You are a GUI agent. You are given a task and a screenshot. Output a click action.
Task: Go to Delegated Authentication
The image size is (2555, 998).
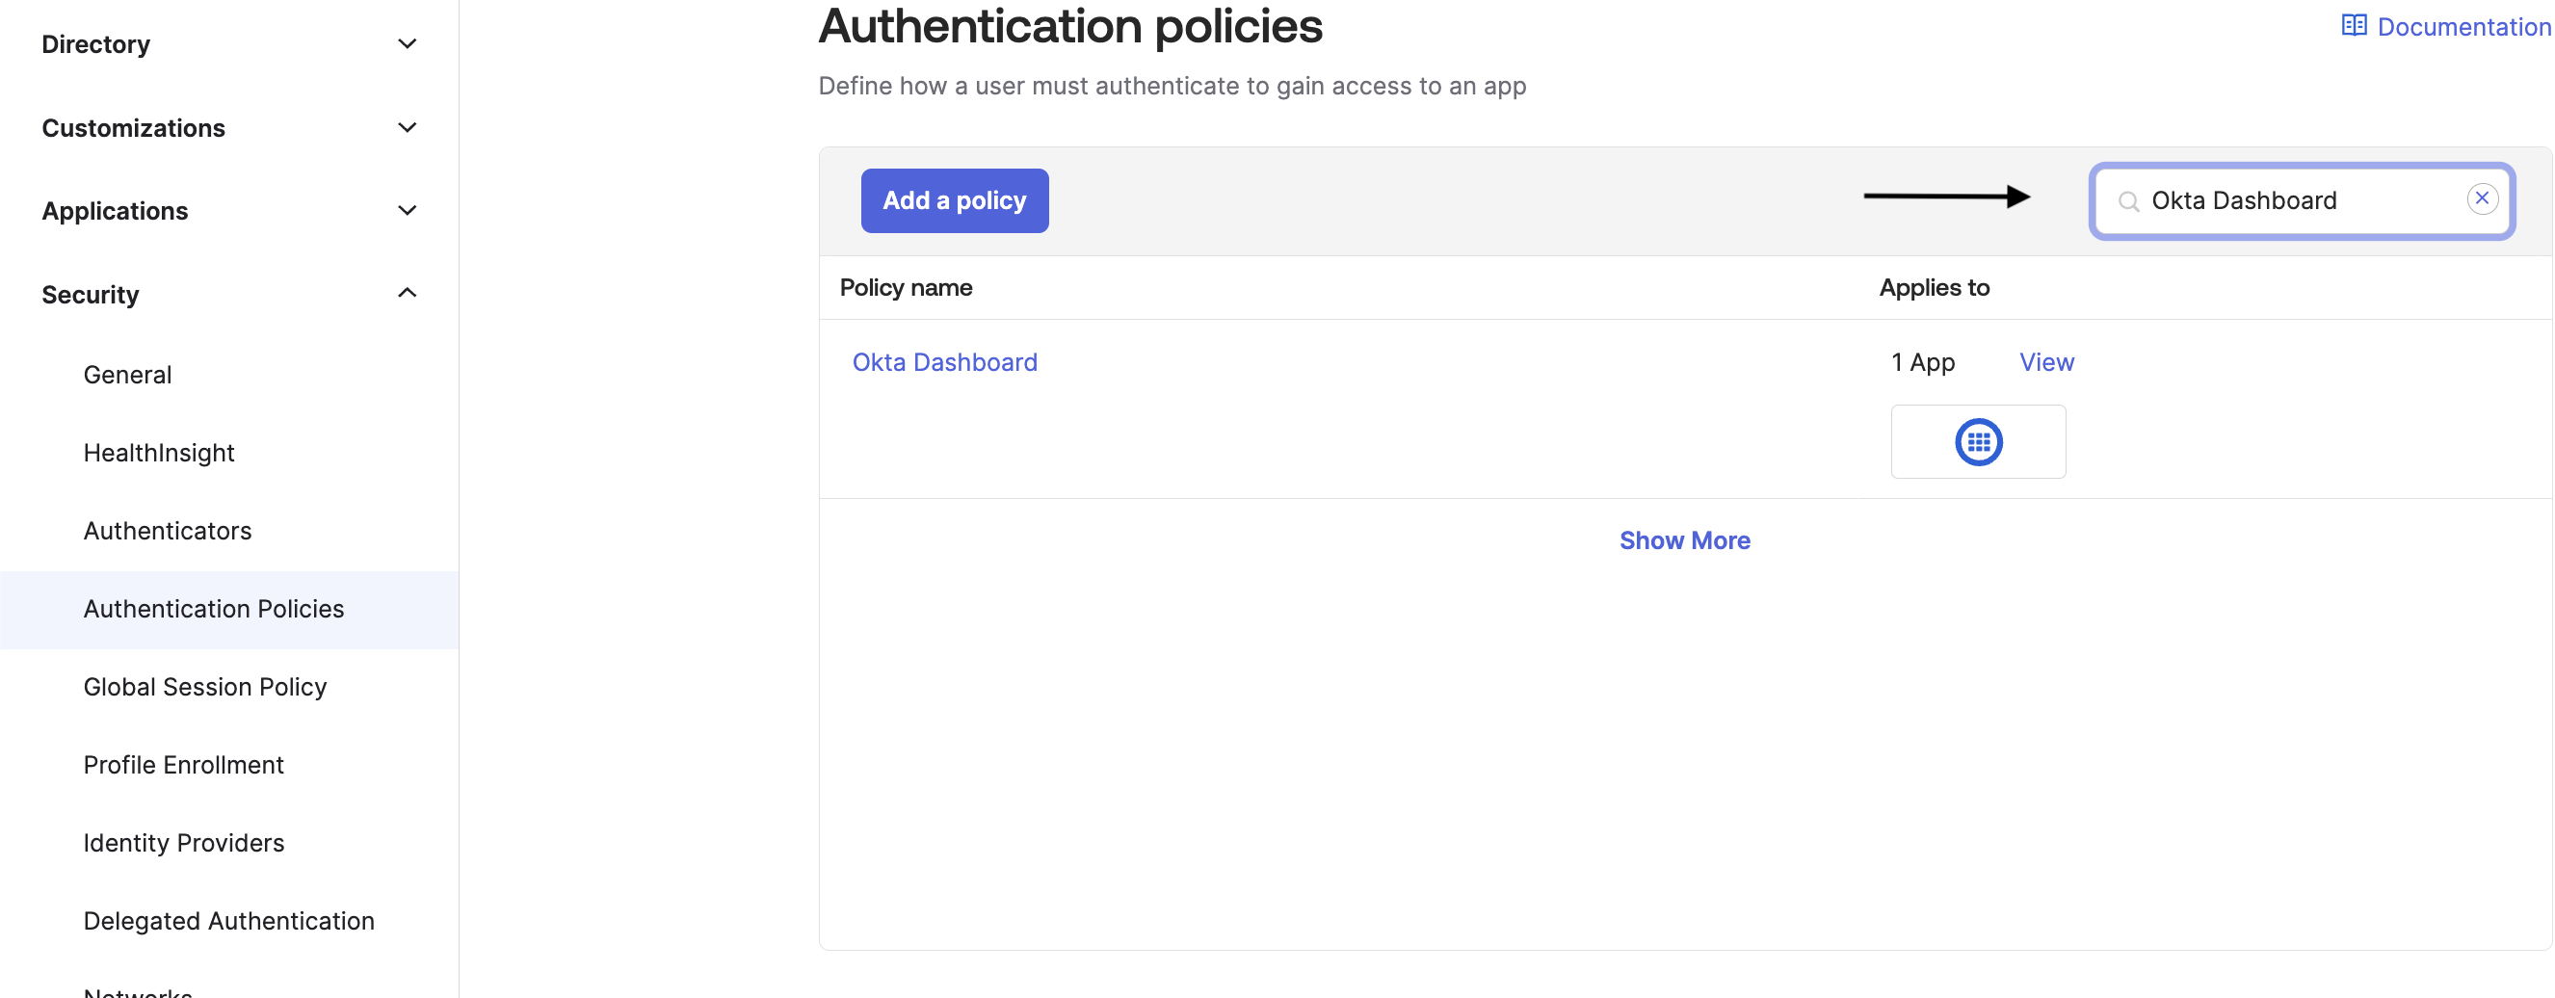pyautogui.click(x=229, y=922)
